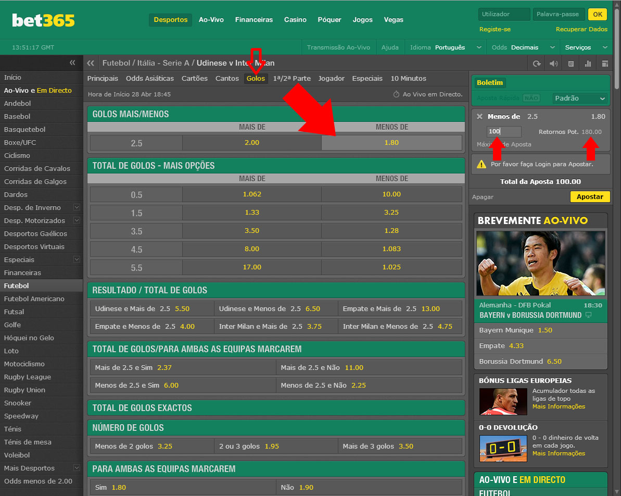The height and width of the screenshot is (496, 621).
Task: Expand the Mais Desportos sidebar entry
Action: 77,468
